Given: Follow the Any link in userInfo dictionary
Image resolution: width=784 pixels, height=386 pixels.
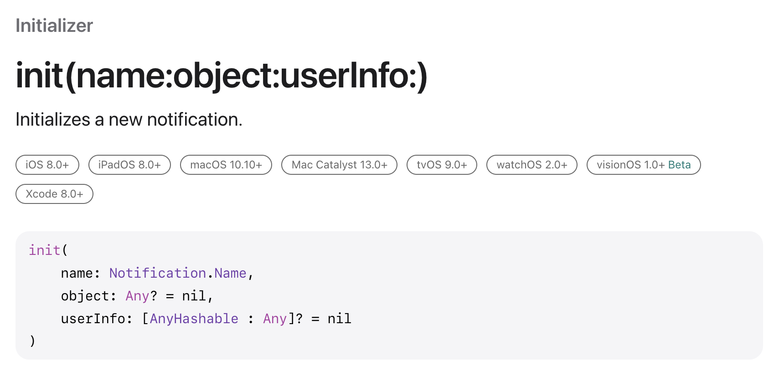Looking at the screenshot, I should [x=275, y=319].
